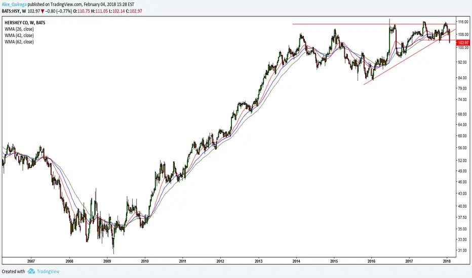This screenshot has height=278, width=472.
Task: Click the 60.00 price axis label
Action: (x=463, y=136)
